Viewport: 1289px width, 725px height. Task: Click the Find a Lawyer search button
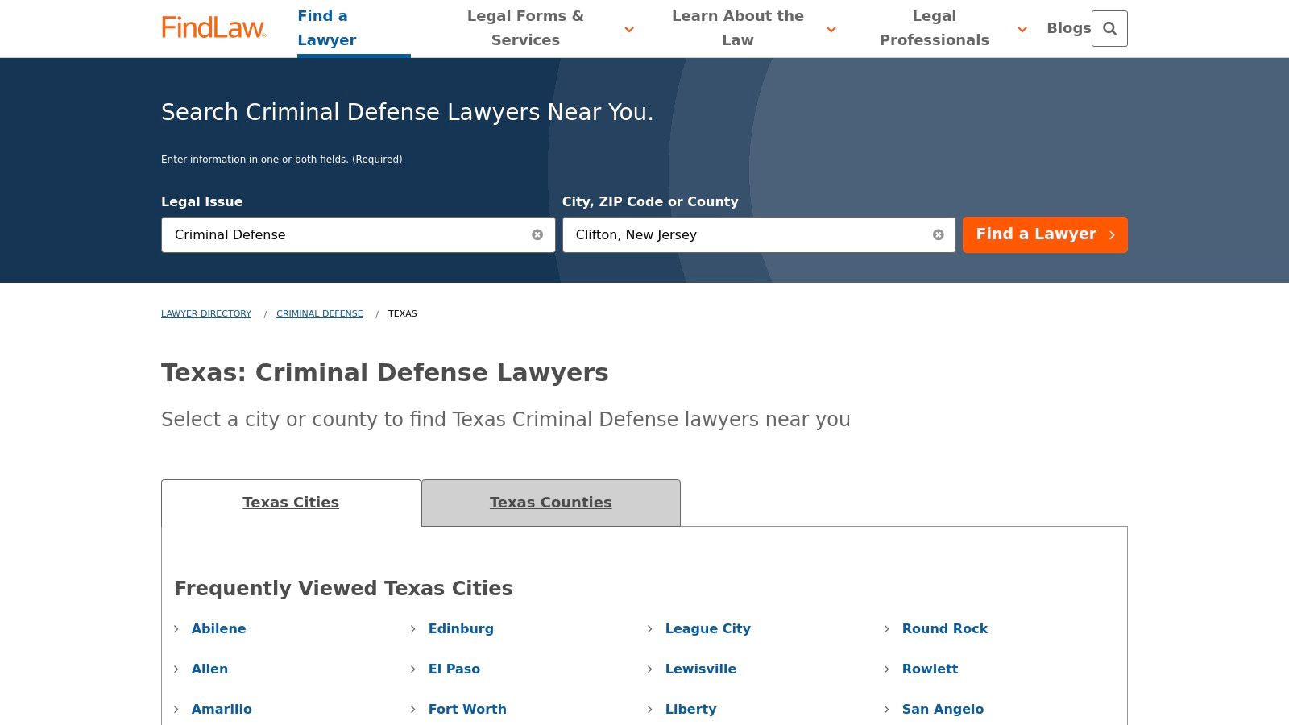(1035, 234)
